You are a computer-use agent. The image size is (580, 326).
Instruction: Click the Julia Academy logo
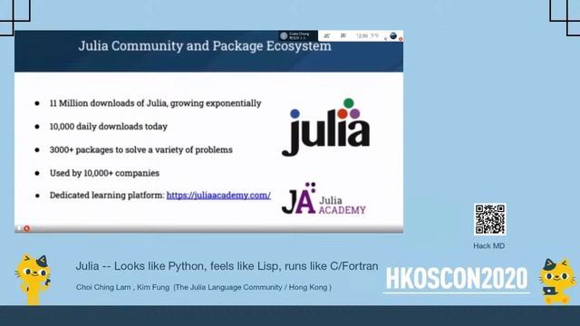coord(324,198)
